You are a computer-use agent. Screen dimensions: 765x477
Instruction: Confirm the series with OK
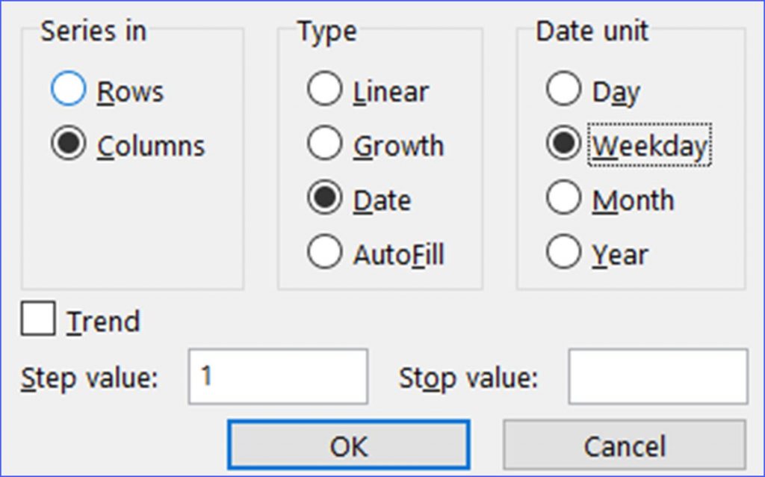(x=349, y=446)
